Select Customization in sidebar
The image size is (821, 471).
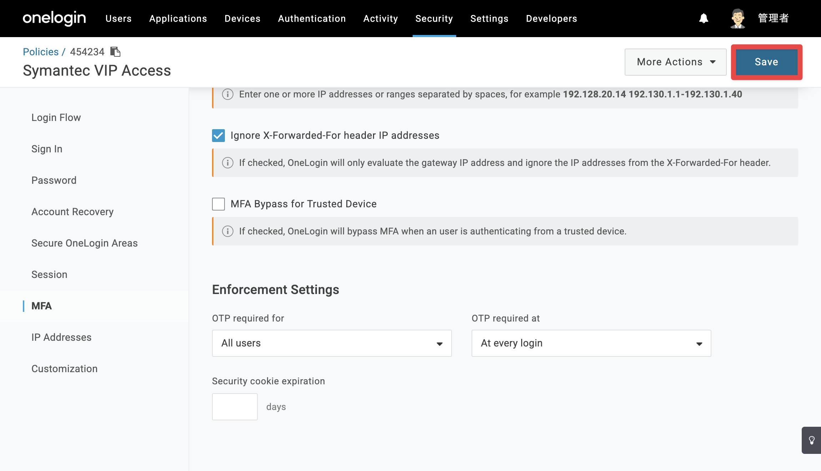tap(64, 369)
